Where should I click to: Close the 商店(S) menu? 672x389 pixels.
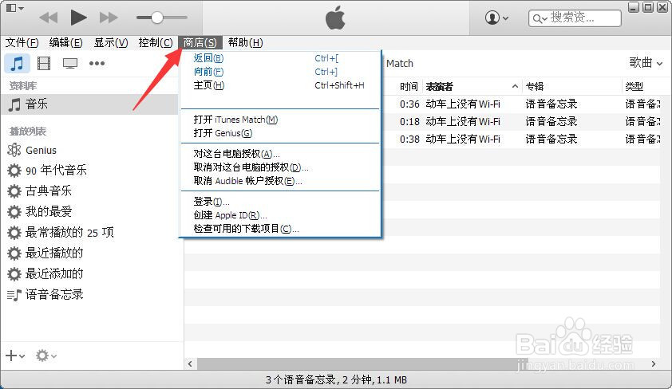click(x=200, y=42)
